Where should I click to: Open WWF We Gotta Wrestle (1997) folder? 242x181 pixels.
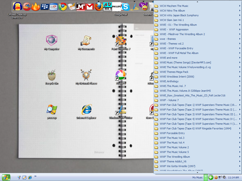click(197, 166)
